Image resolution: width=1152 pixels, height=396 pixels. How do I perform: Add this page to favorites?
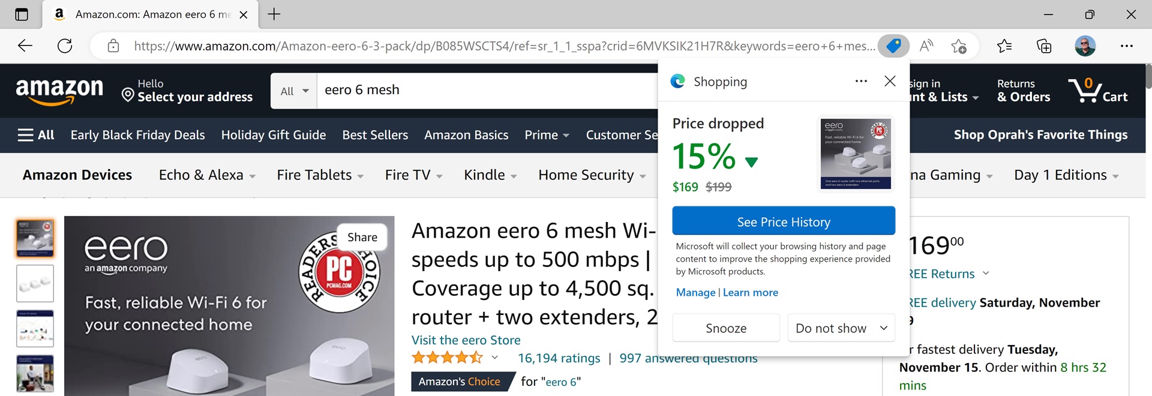[x=959, y=46]
